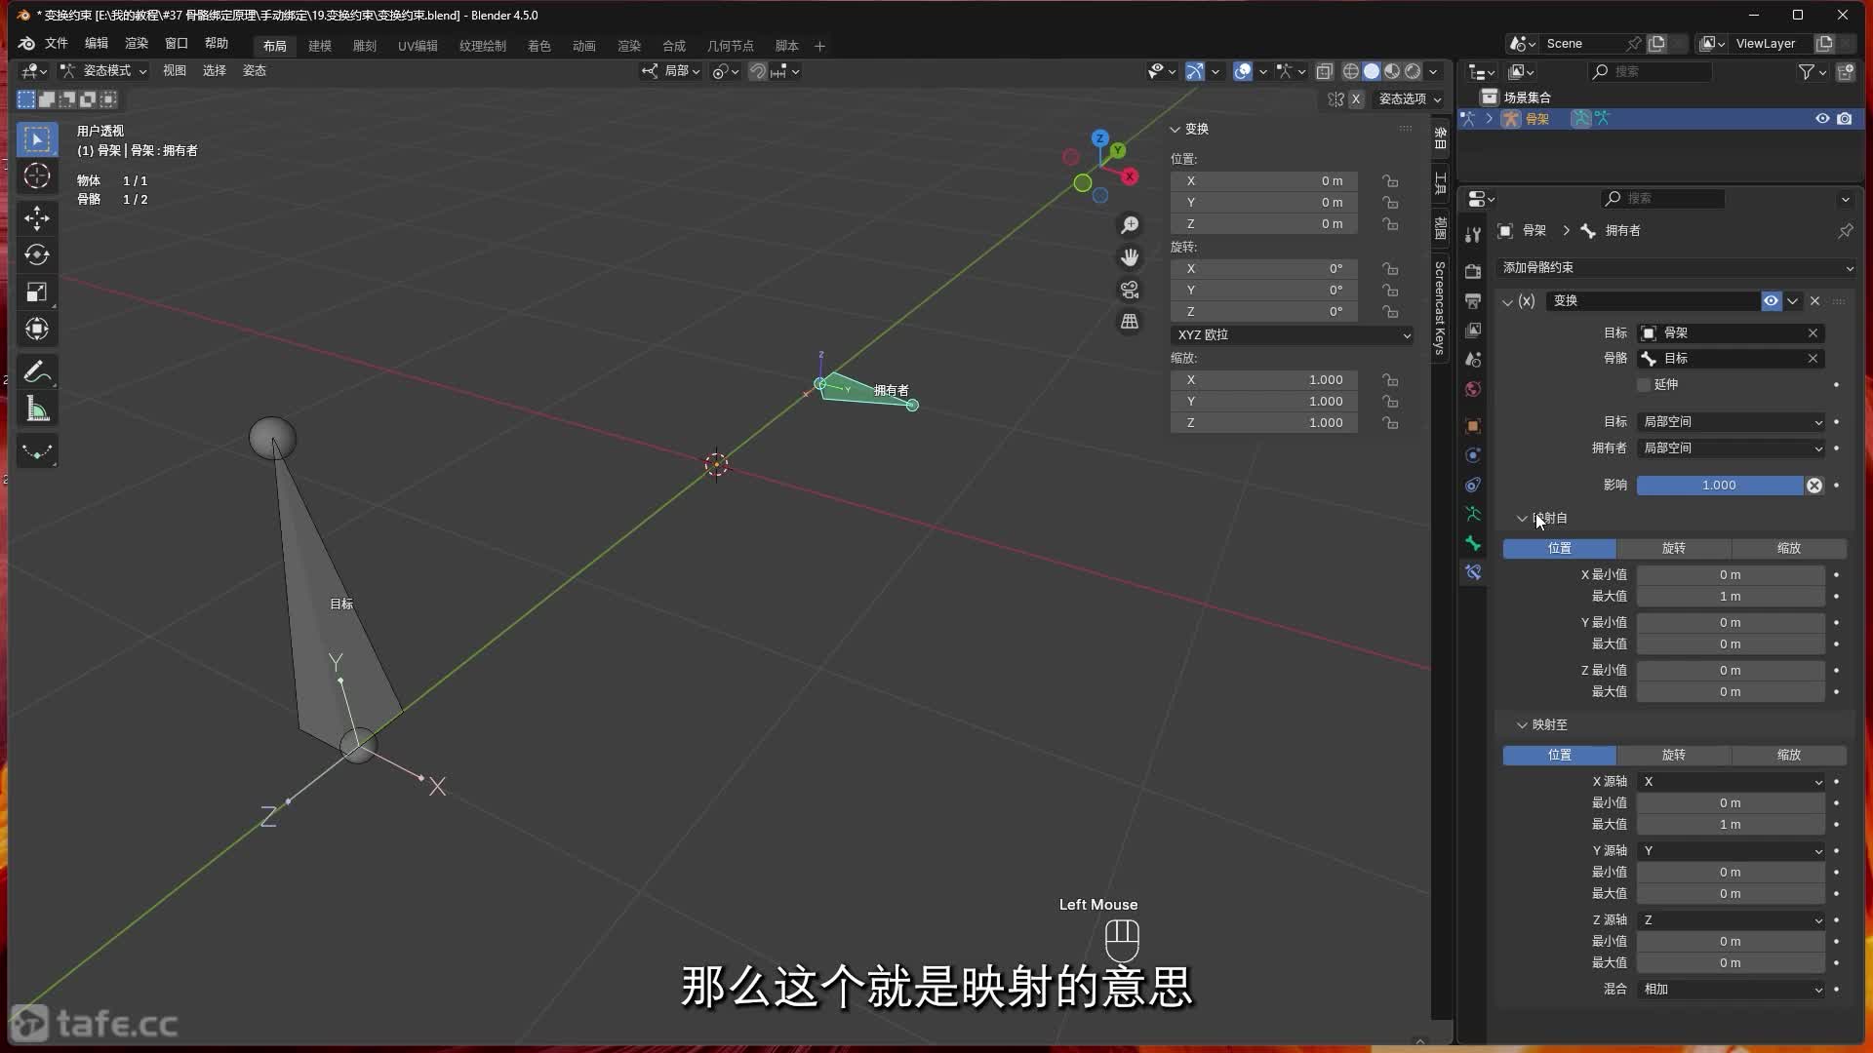
Task: Select 缩放 in the 映射自 section
Action: point(1788,549)
